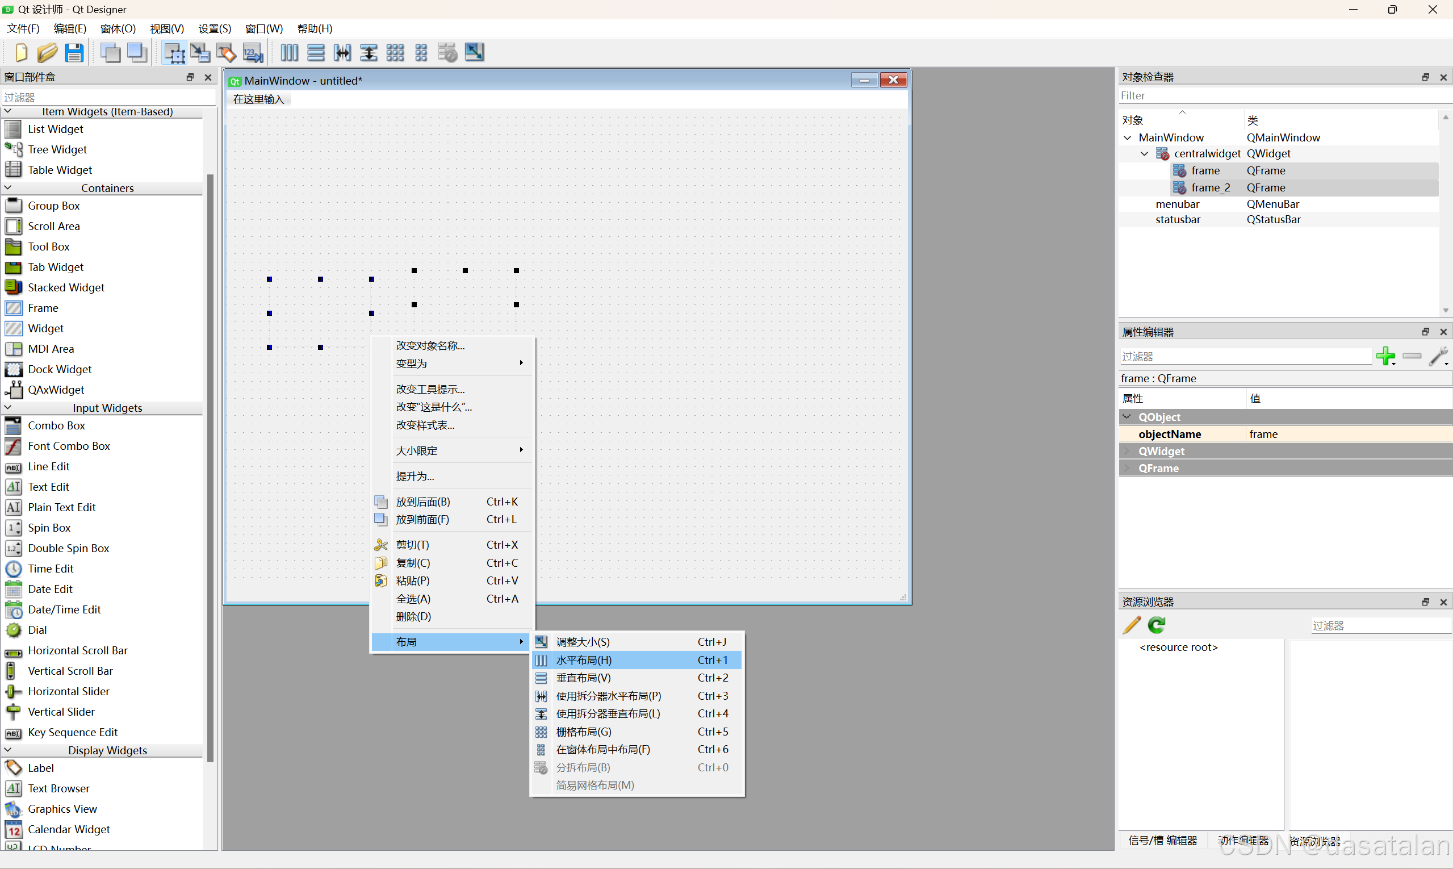The width and height of the screenshot is (1453, 869).
Task: Click the Save form toolbar icon
Action: [x=74, y=53]
